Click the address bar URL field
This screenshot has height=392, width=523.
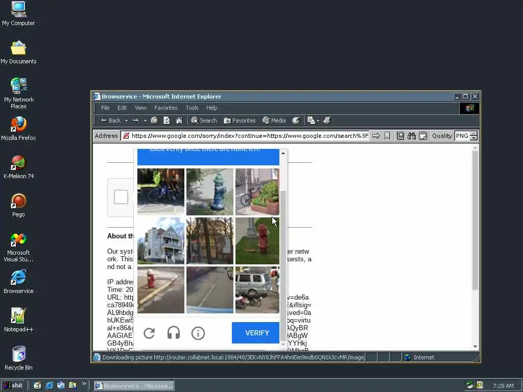coord(245,136)
